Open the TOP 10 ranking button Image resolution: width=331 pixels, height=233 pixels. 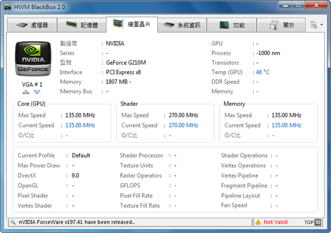click(312, 222)
